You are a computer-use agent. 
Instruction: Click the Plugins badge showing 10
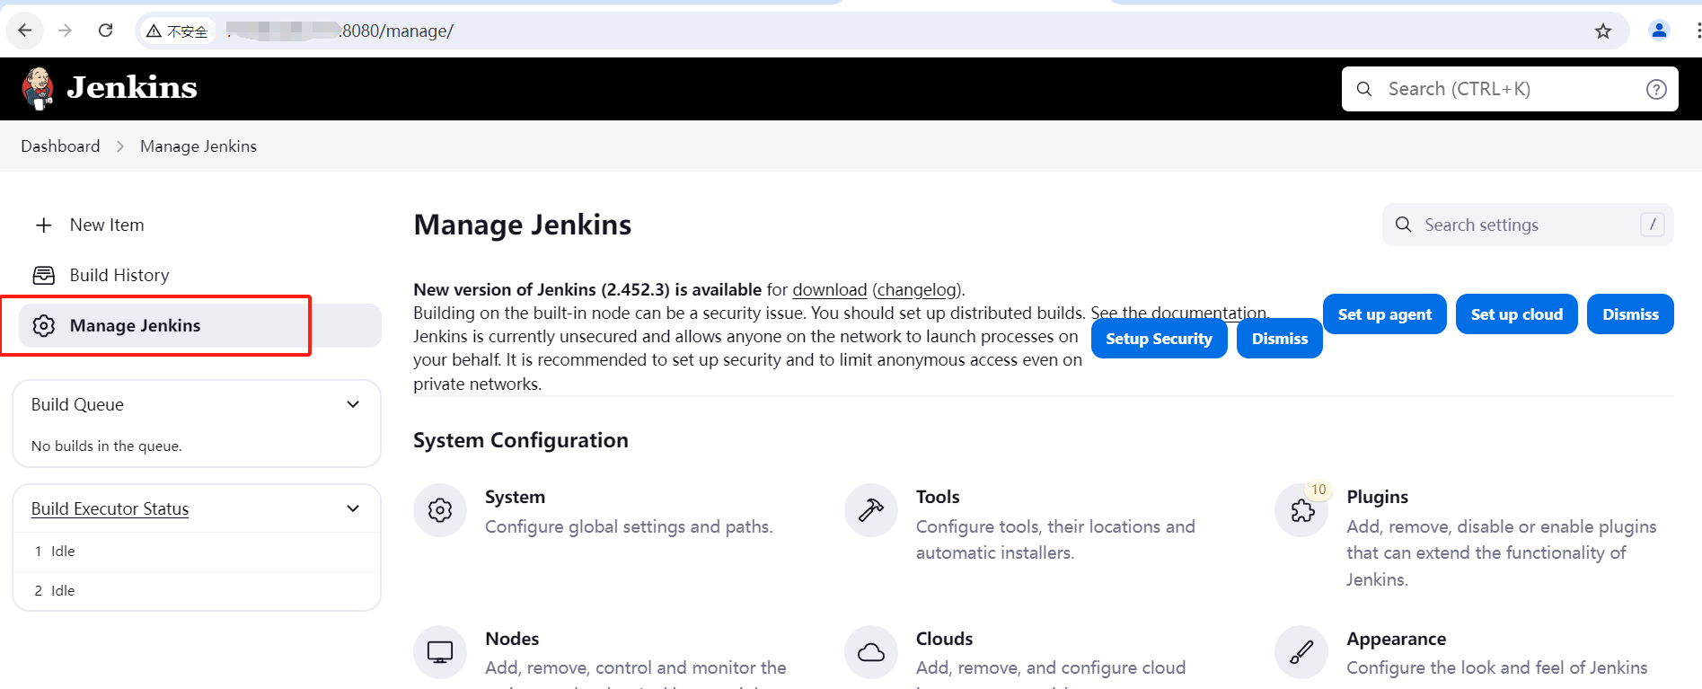click(1318, 490)
